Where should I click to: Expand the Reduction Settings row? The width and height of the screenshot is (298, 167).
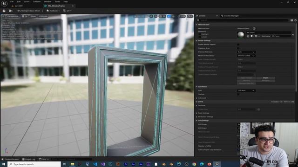pos(196,117)
